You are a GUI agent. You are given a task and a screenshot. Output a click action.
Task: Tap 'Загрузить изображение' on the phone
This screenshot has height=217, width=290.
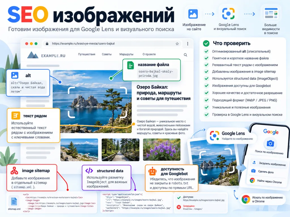272,164
